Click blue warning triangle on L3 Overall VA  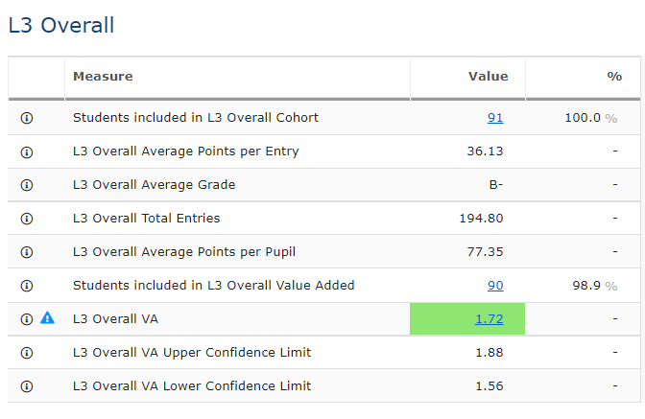pos(47,318)
